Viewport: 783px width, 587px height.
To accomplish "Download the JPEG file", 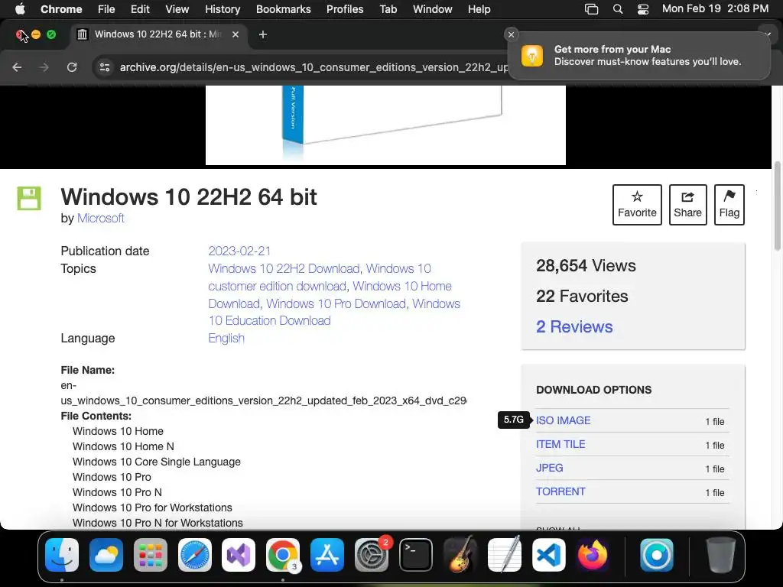I will [x=549, y=468].
